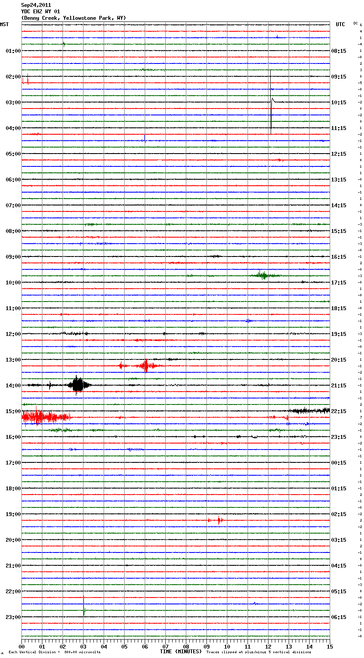The width and height of the screenshot is (364, 658).
Task: Click the 02:15 UTC time label
Action: click(x=339, y=514)
